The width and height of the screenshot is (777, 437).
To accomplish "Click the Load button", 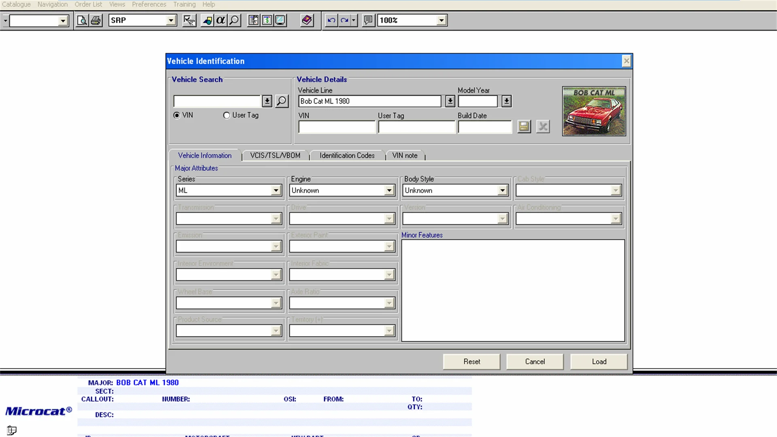I will click(x=599, y=361).
